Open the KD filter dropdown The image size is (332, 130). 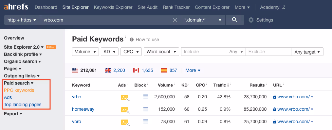(x=110, y=52)
